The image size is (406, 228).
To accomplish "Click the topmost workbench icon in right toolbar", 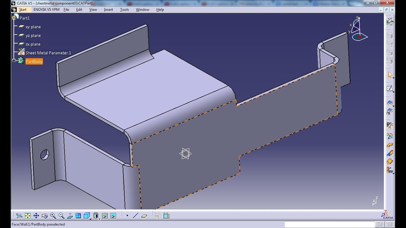I will click(x=390, y=22).
